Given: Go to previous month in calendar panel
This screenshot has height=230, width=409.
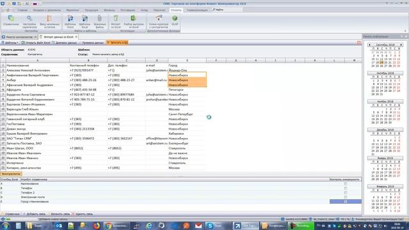Looking at the screenshot, I should (369, 45).
